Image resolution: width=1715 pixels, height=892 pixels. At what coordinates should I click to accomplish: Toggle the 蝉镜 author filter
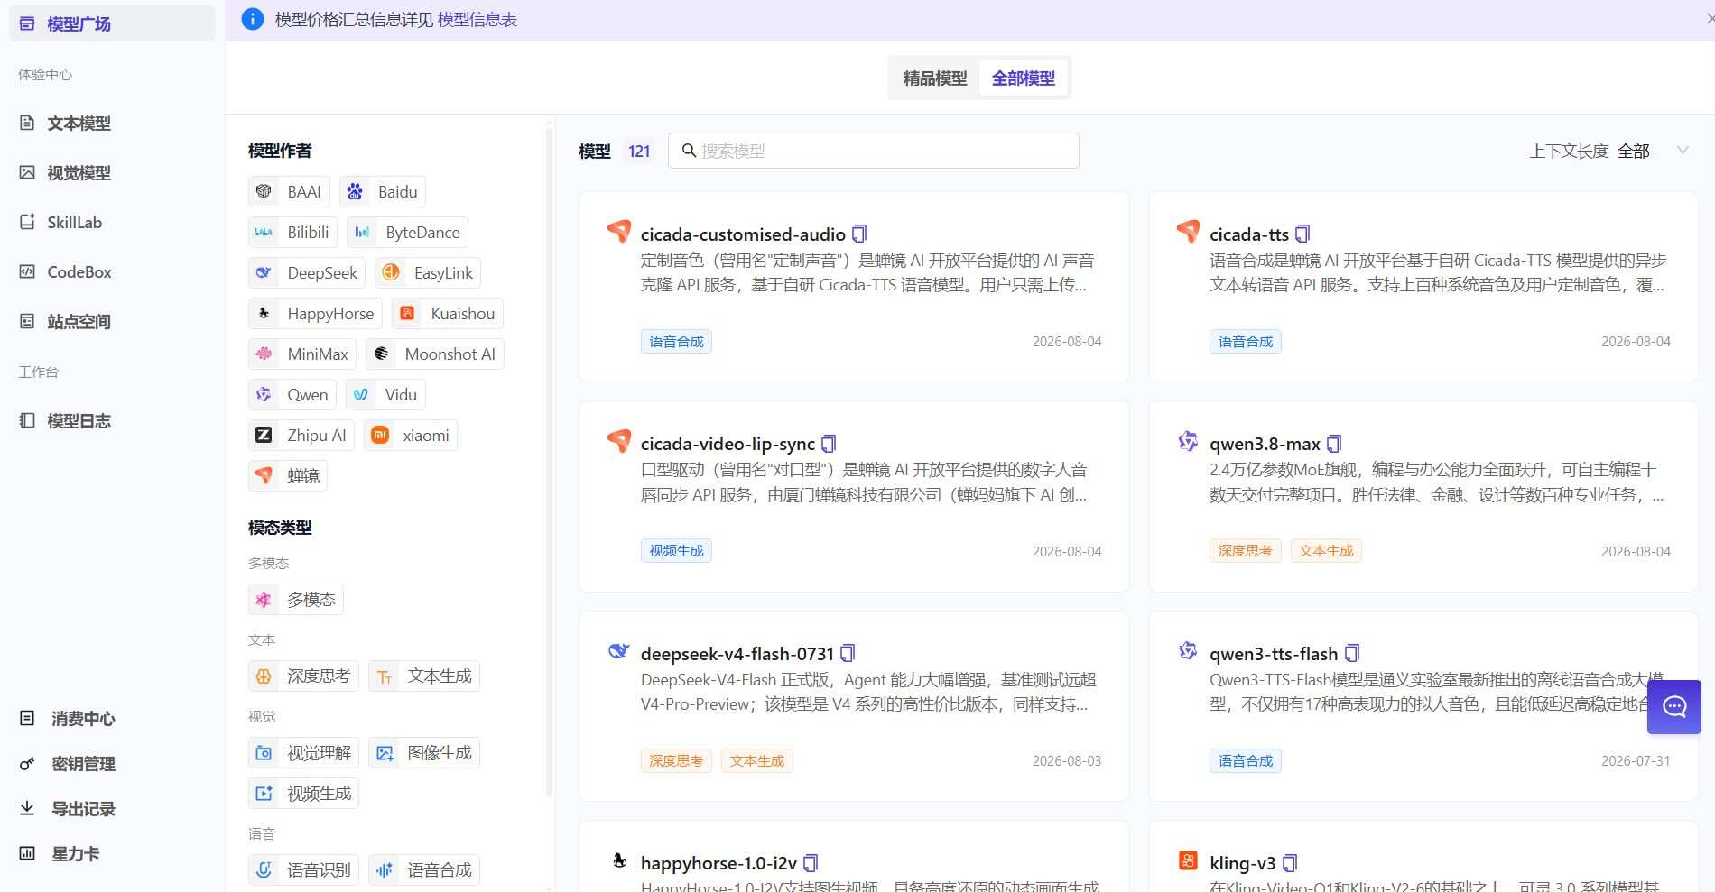(288, 475)
